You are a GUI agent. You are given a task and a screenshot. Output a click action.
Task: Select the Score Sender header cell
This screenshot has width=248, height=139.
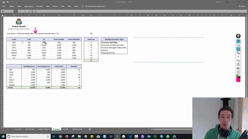[59, 39]
